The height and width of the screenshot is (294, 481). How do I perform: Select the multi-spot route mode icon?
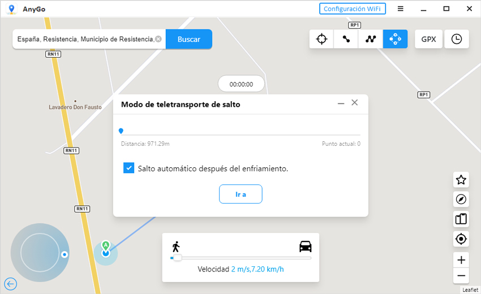click(371, 39)
